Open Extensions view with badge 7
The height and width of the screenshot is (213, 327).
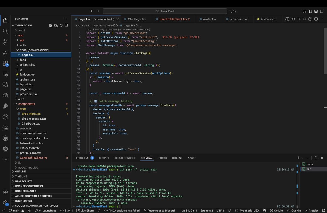coord(5,63)
